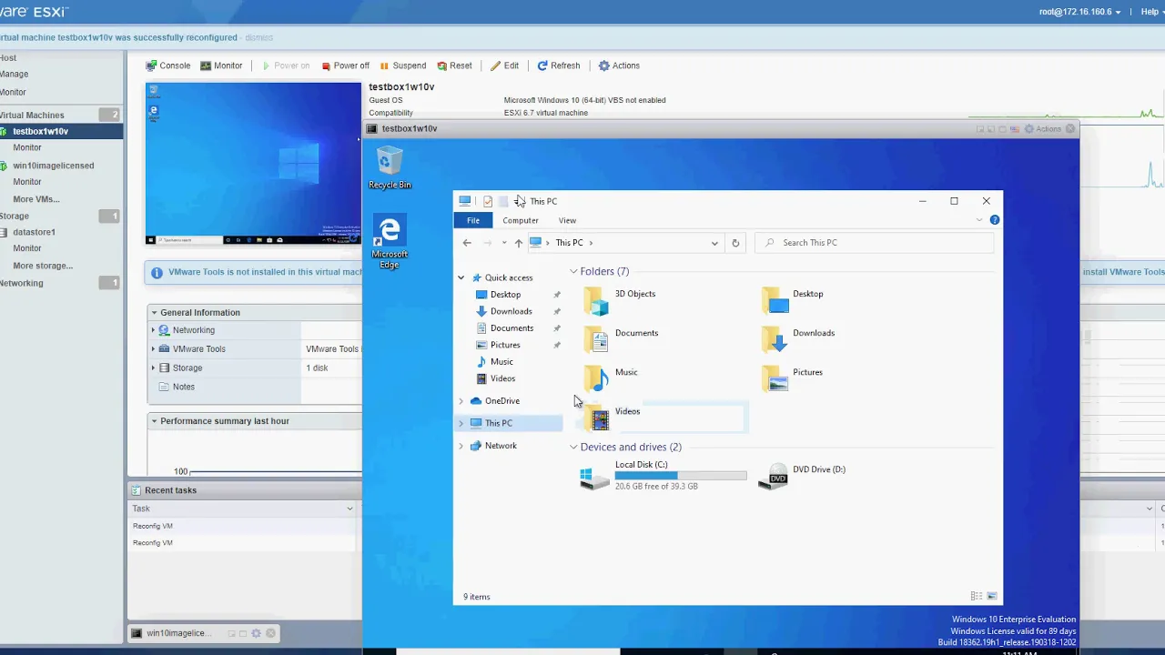Open recent locations dropdown arrow

(503, 243)
